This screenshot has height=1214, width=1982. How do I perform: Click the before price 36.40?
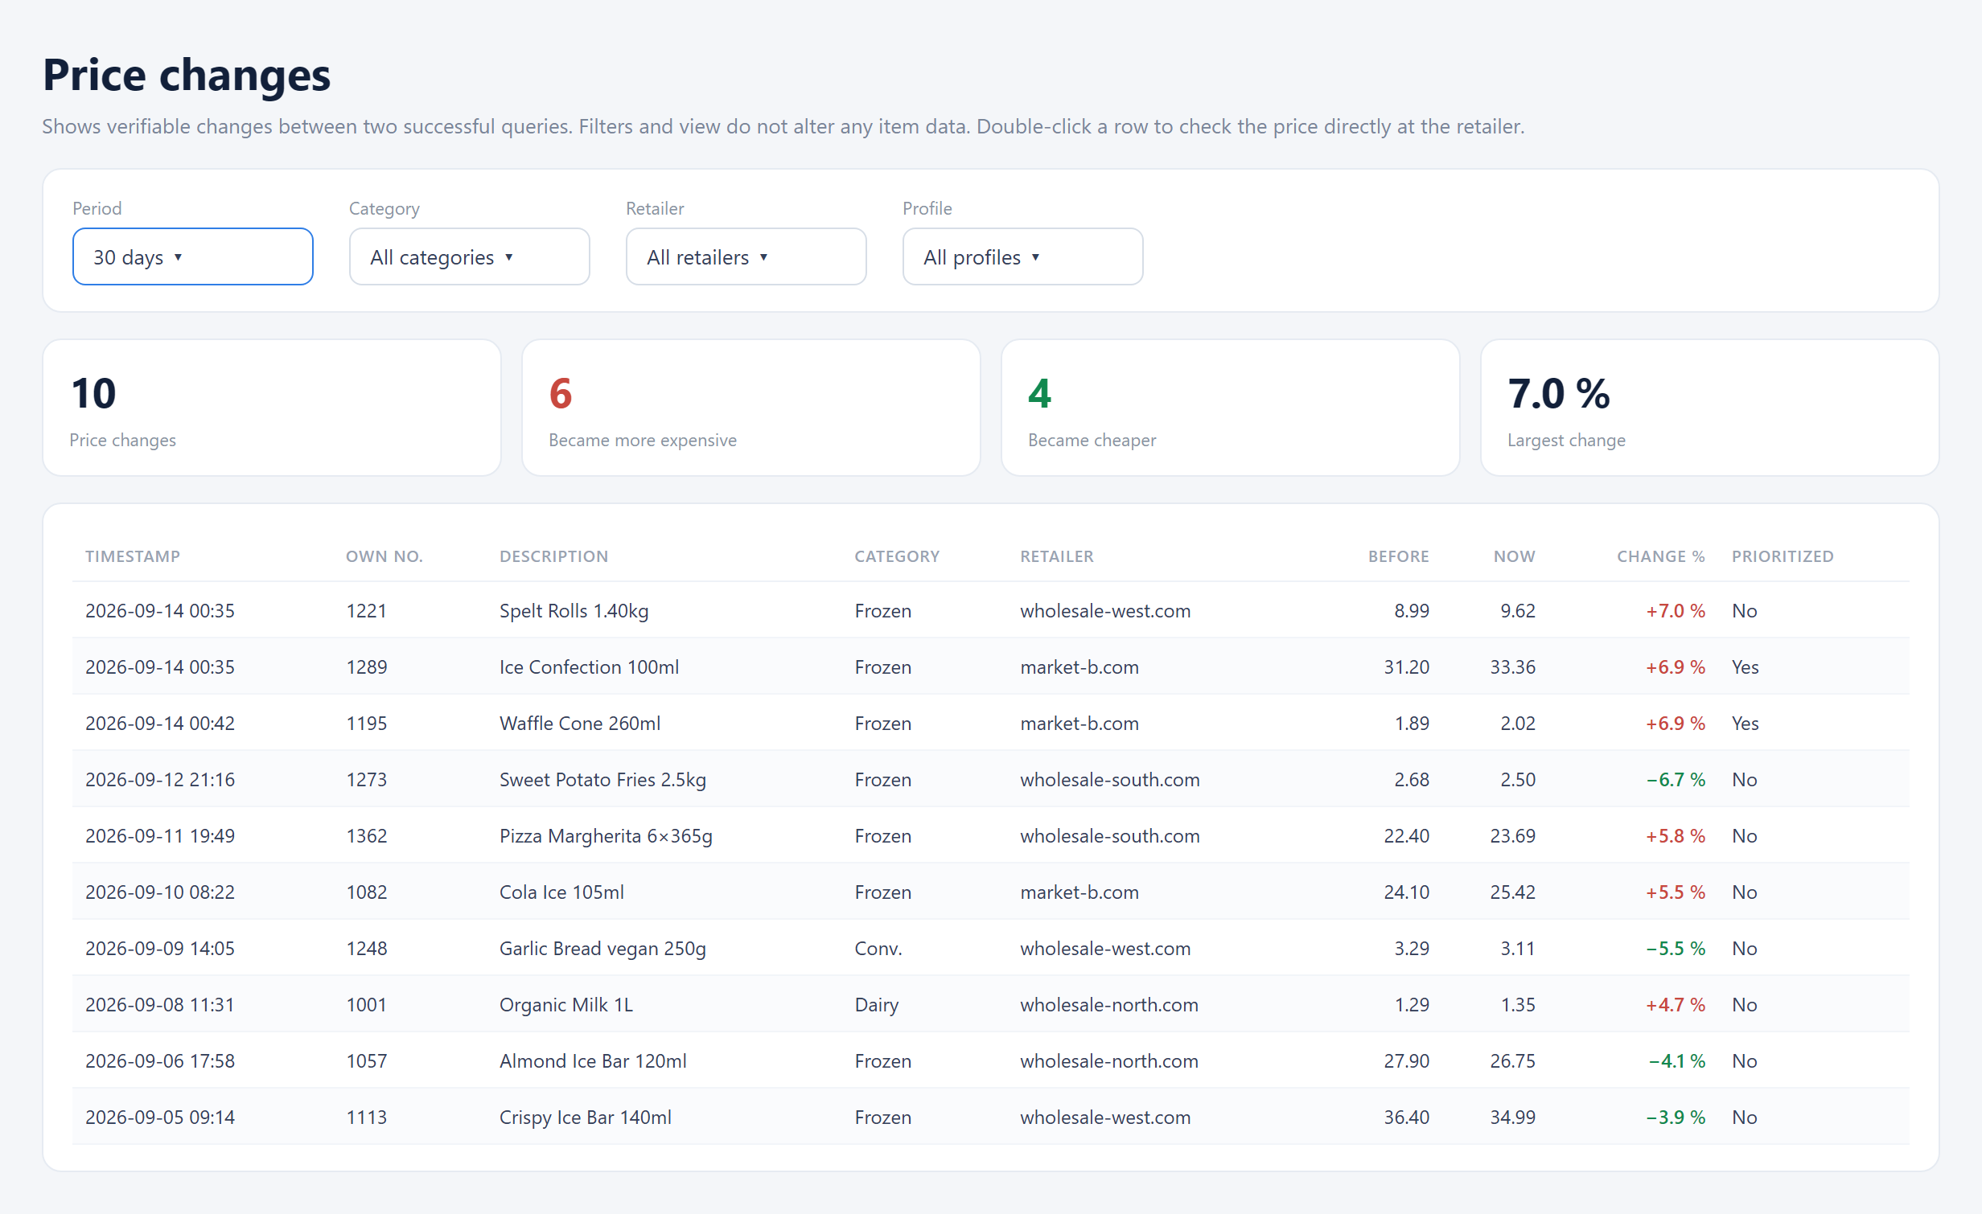point(1406,1117)
